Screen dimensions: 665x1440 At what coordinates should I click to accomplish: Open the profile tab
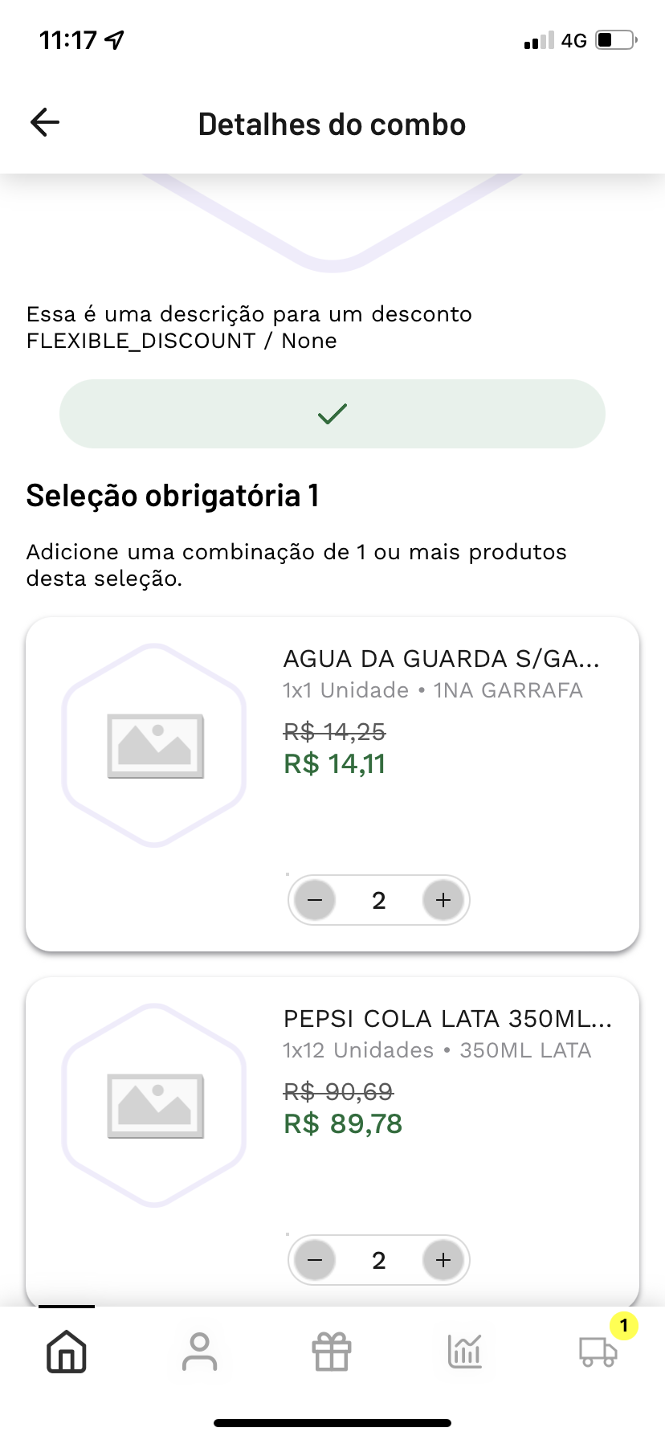click(199, 1352)
